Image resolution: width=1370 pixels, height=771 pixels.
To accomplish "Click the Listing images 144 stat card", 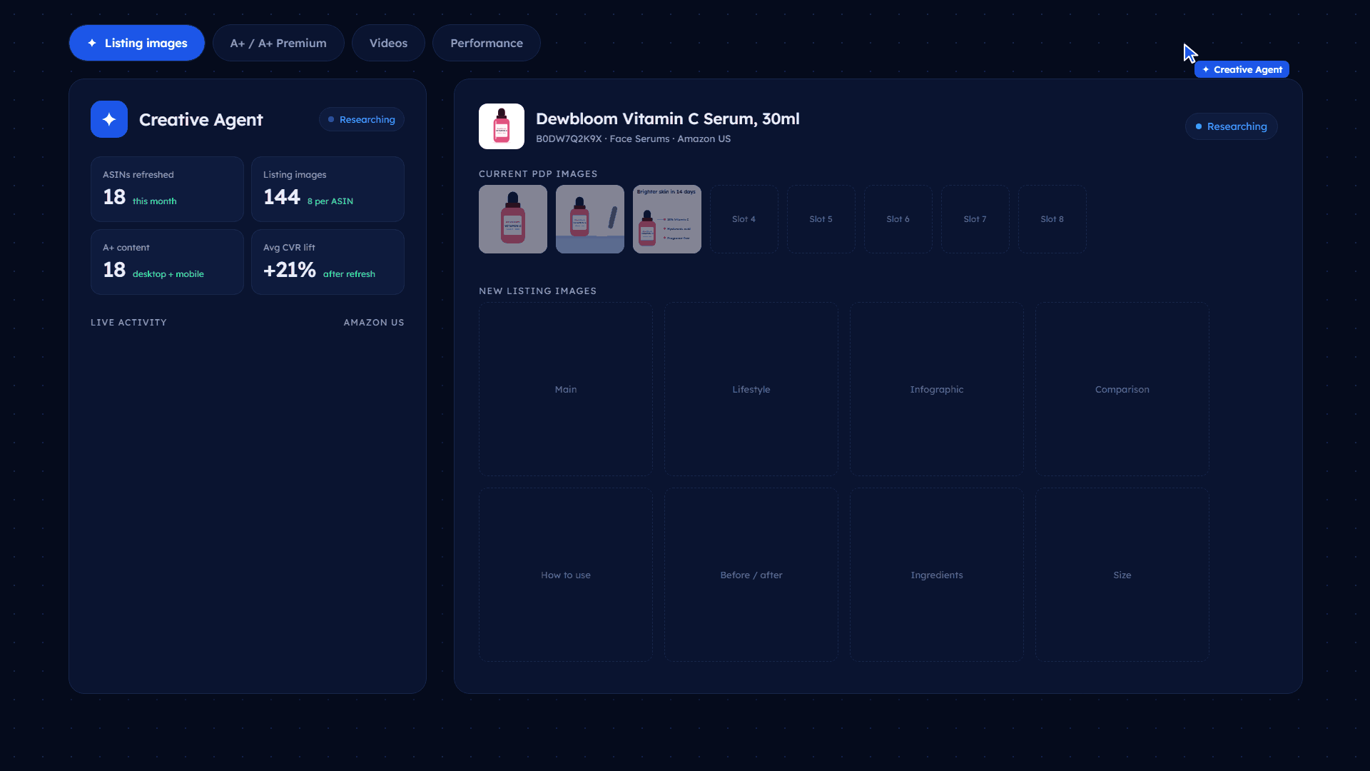I will [x=328, y=189].
